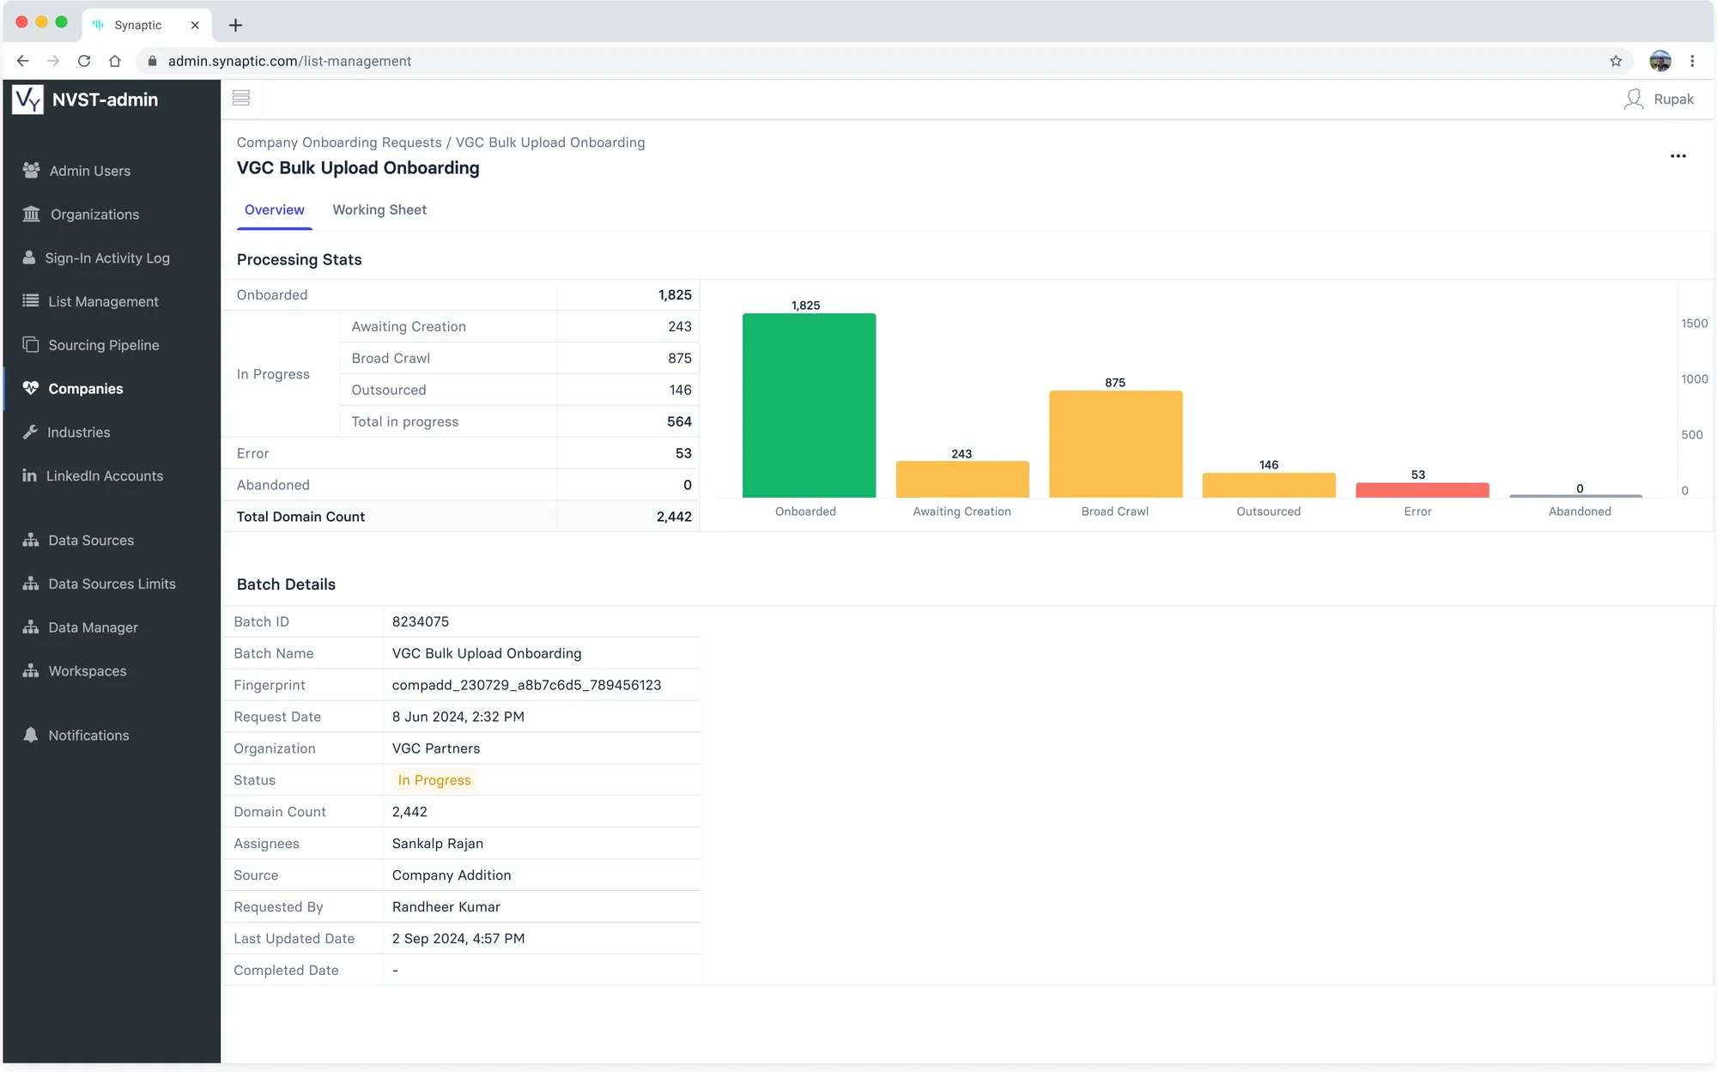Viewport: 1717px width, 1072px height.
Task: Click the Companies heartbeat icon
Action: coord(31,388)
